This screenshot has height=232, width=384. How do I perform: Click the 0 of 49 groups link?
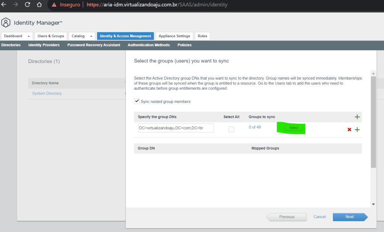[255, 127]
